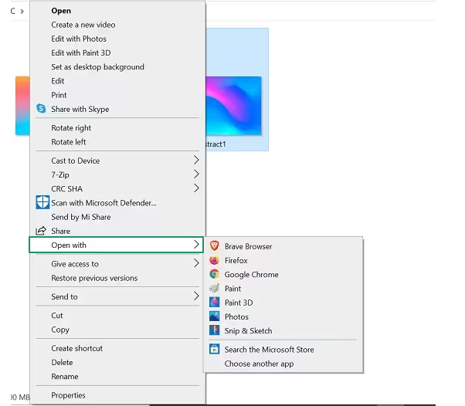Expand the Open with submenu arrow
Viewport: 465px width, 406px height.
pos(196,245)
